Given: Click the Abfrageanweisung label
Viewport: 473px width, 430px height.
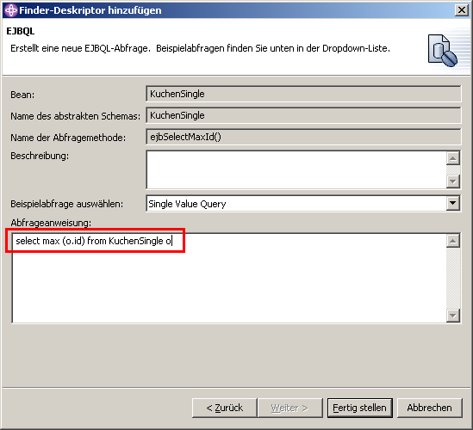Looking at the screenshot, I should click(51, 223).
